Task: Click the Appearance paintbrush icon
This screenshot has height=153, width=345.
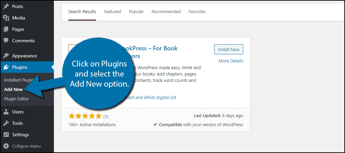Action: [x=6, y=56]
